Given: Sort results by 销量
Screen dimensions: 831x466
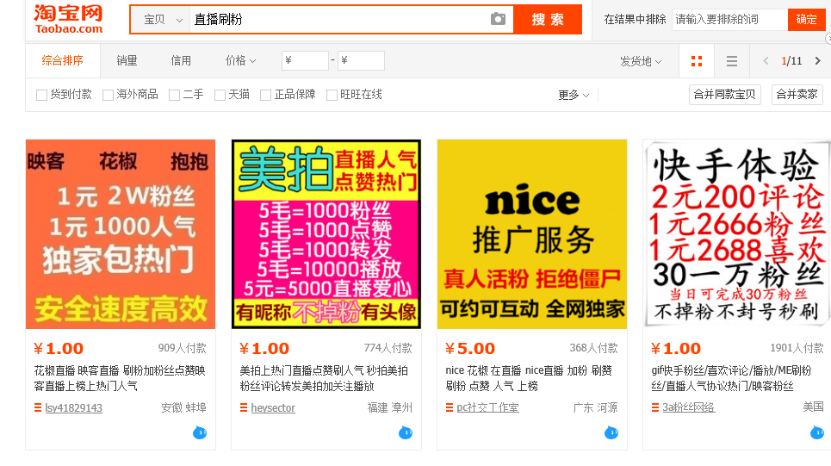Looking at the screenshot, I should pyautogui.click(x=127, y=60).
